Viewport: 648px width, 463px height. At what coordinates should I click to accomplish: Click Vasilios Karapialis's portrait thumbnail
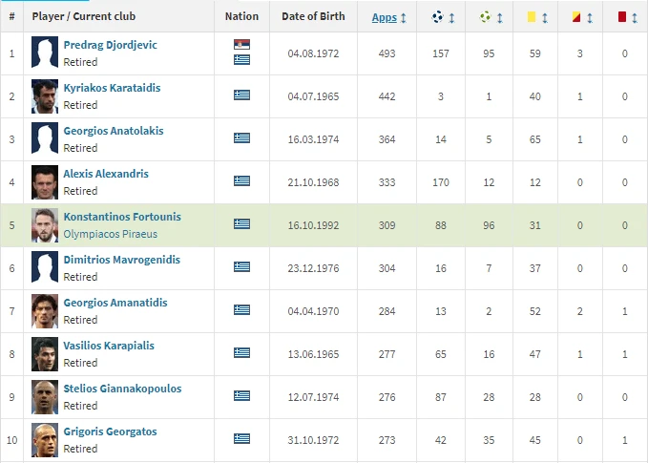pos(44,352)
